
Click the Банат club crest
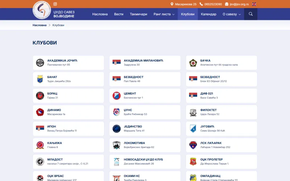point(40,79)
